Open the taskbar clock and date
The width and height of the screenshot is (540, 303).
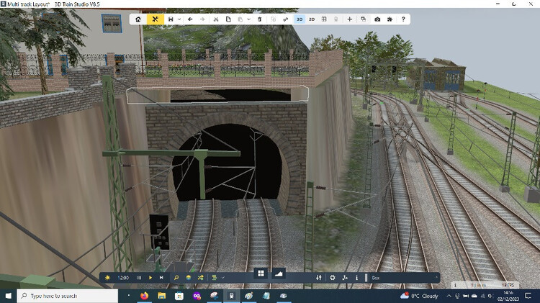pyautogui.click(x=508, y=296)
